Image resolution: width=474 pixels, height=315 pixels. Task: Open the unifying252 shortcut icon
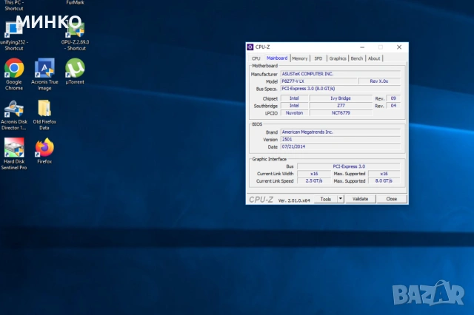coord(13,29)
